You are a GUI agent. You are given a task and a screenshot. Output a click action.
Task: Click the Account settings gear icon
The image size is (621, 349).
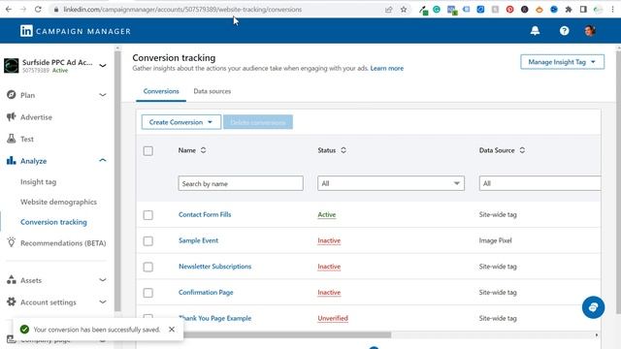11,301
